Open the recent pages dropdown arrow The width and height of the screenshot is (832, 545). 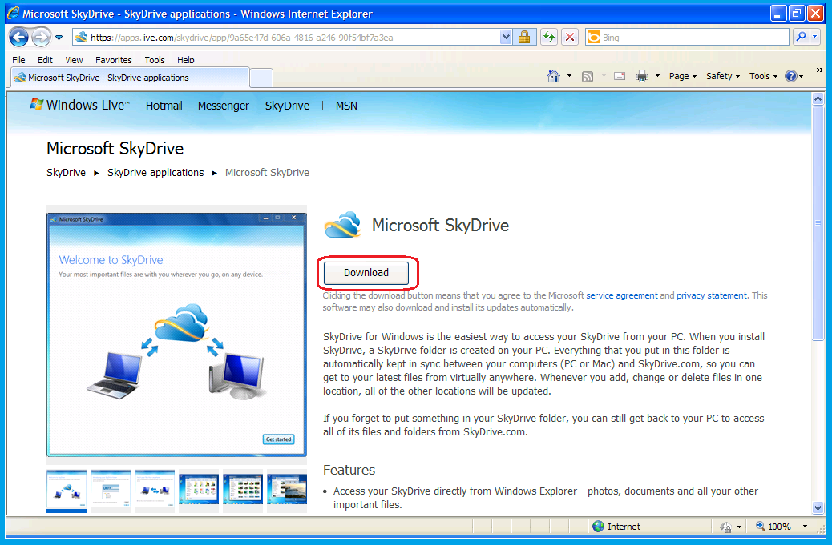(59, 38)
